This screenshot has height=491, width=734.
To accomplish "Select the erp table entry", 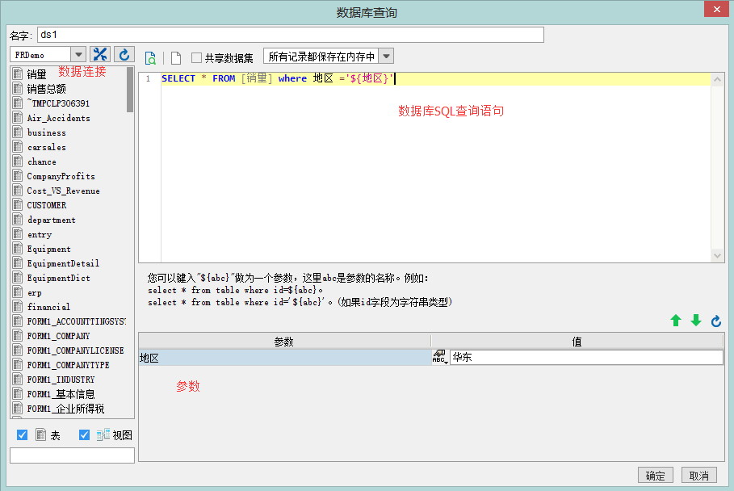I will click(x=34, y=292).
